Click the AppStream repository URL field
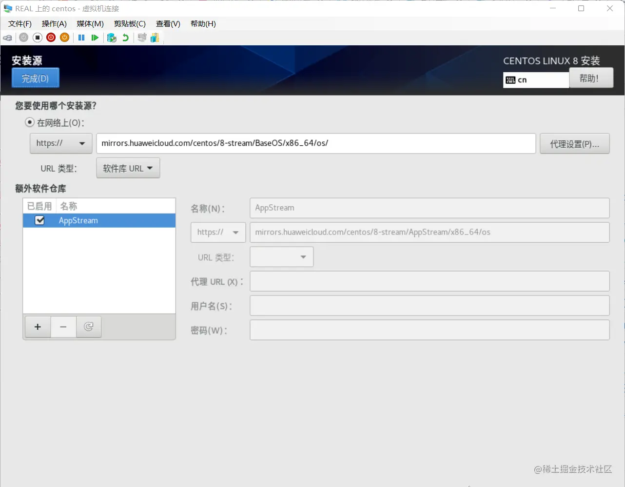Screen dimensions: 625x487 coord(430,233)
